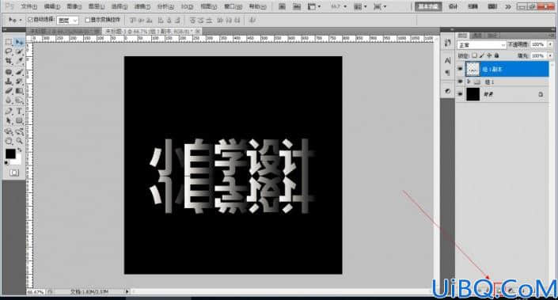Open the Image (图像) menu

tap(74, 6)
